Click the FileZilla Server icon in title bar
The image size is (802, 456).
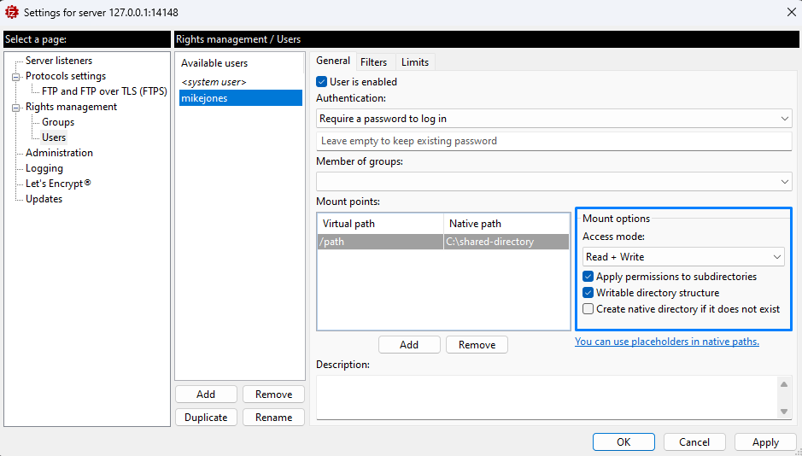click(12, 12)
